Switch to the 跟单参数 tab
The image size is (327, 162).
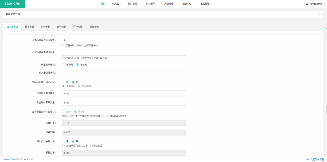pos(29,27)
